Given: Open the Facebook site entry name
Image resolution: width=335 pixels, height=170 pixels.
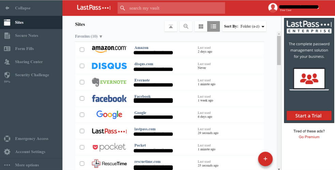Looking at the screenshot, I should point(142,96).
